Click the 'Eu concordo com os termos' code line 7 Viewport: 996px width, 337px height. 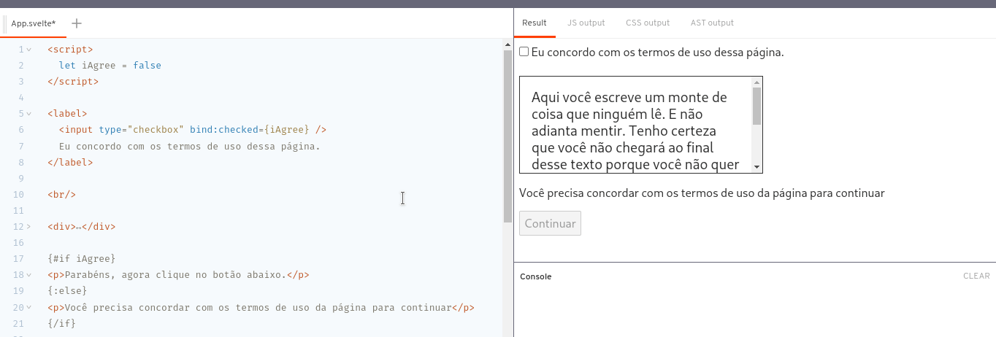click(190, 146)
